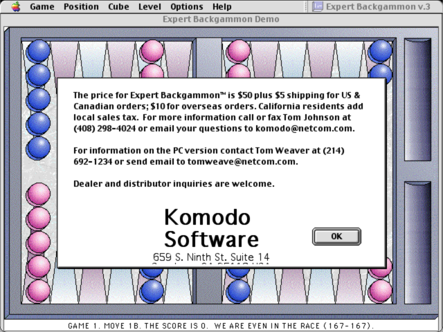443x332 pixels.
Task: Open the Options menu
Action: pos(187,6)
